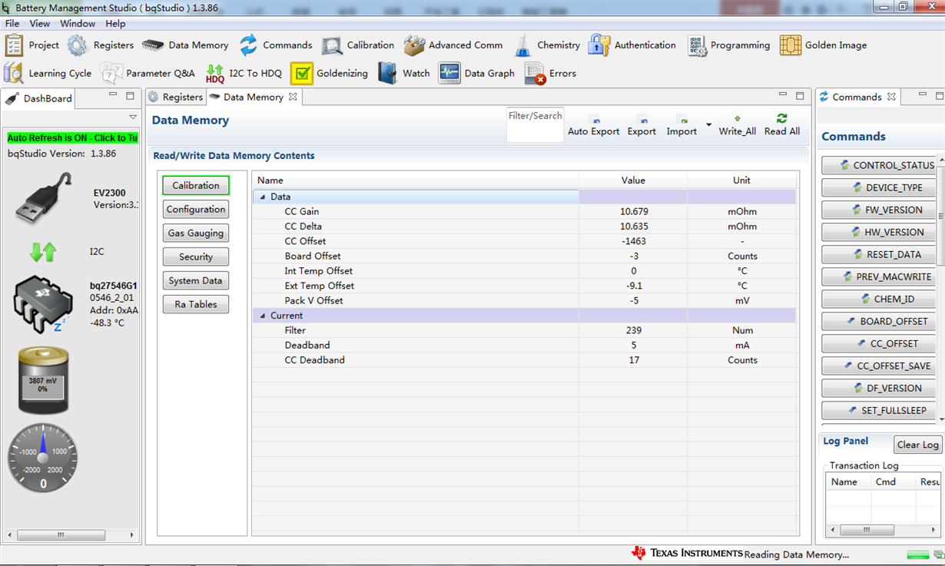The image size is (945, 566).
Task: Open the Programming toolbar icon
Action: click(697, 45)
